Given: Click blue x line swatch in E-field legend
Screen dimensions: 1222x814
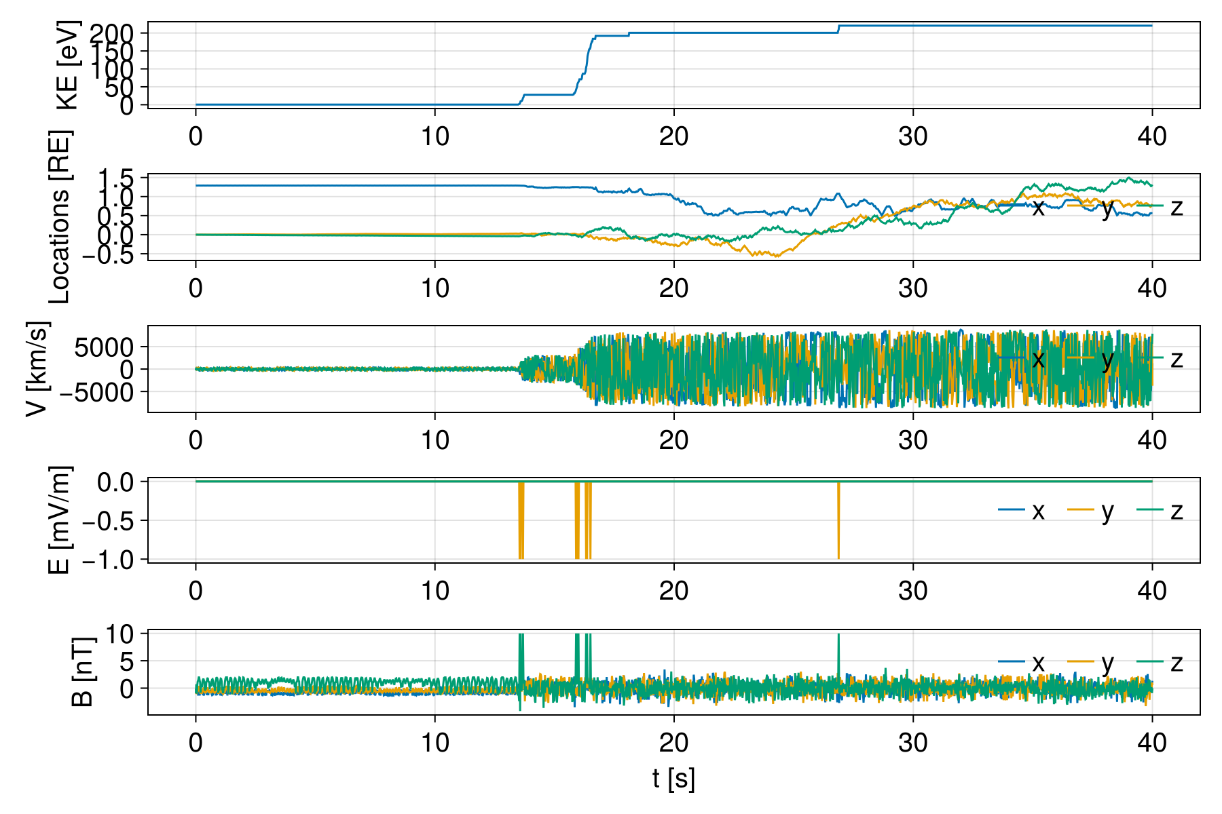Looking at the screenshot, I should (1012, 510).
